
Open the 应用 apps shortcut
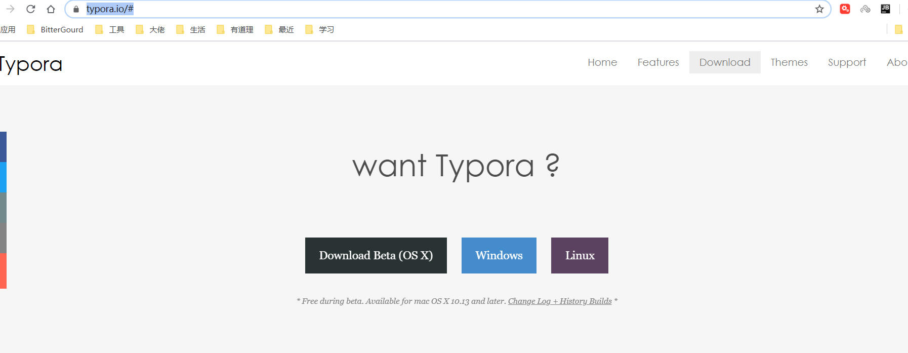(8, 30)
